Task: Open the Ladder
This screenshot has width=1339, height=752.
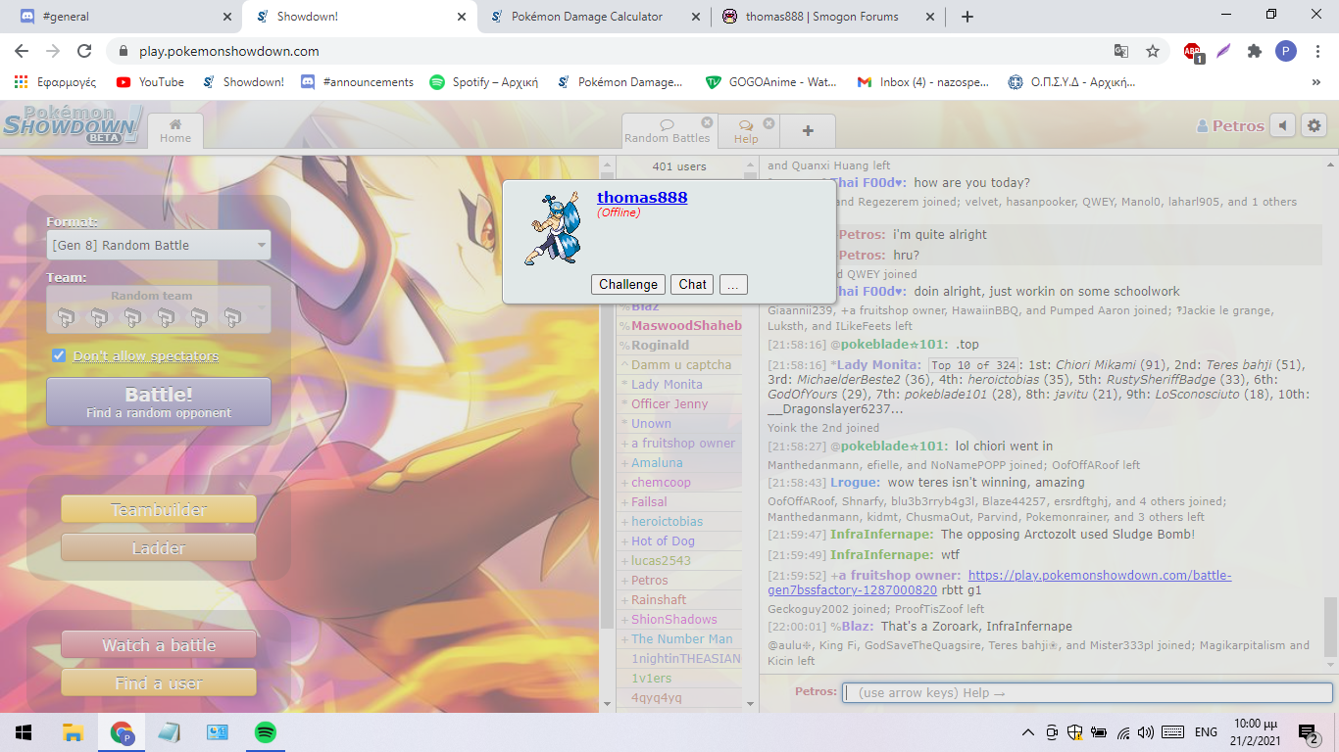Action: pyautogui.click(x=159, y=548)
